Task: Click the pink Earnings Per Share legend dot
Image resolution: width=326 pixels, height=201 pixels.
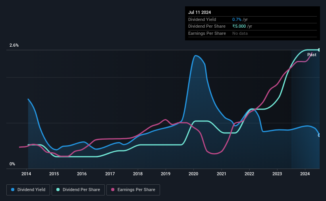Action: point(113,190)
